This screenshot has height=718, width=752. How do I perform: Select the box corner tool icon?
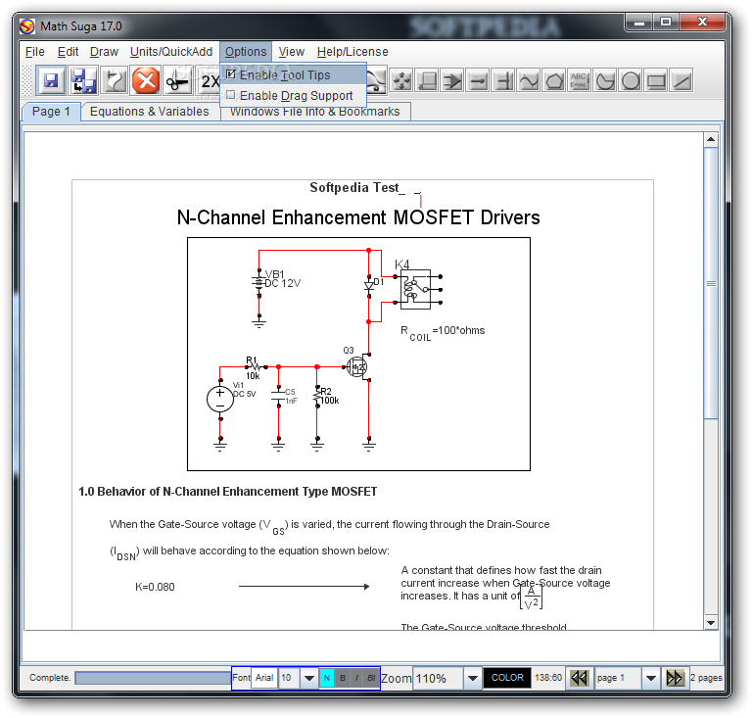pos(427,80)
